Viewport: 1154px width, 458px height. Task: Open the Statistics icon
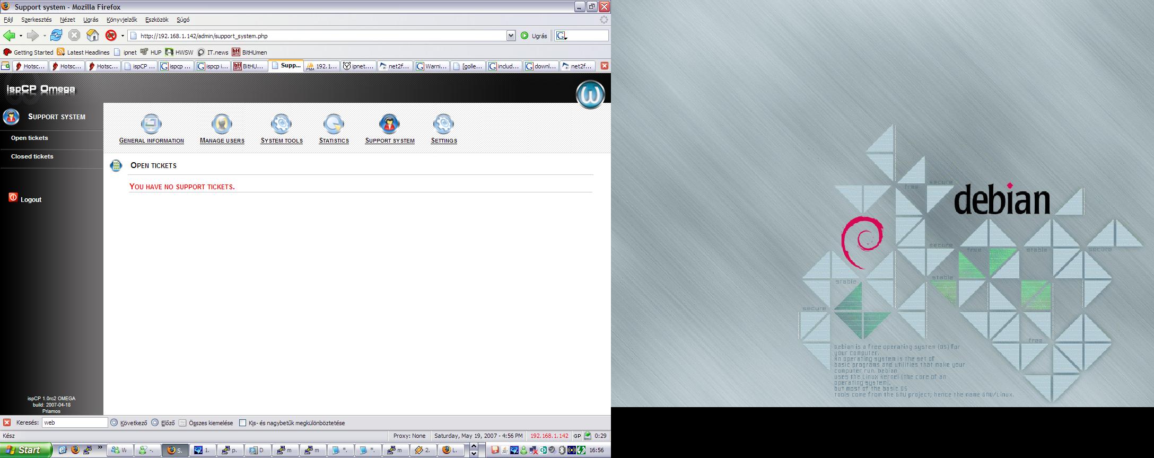pos(334,124)
